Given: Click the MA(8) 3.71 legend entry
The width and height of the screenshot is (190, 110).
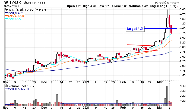Looking at the screenshot, I should pos(13,19).
